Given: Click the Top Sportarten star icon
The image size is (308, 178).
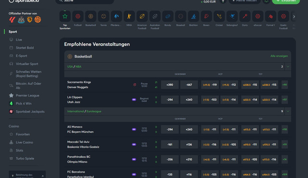Looking at the screenshot, I should click(x=65, y=16).
